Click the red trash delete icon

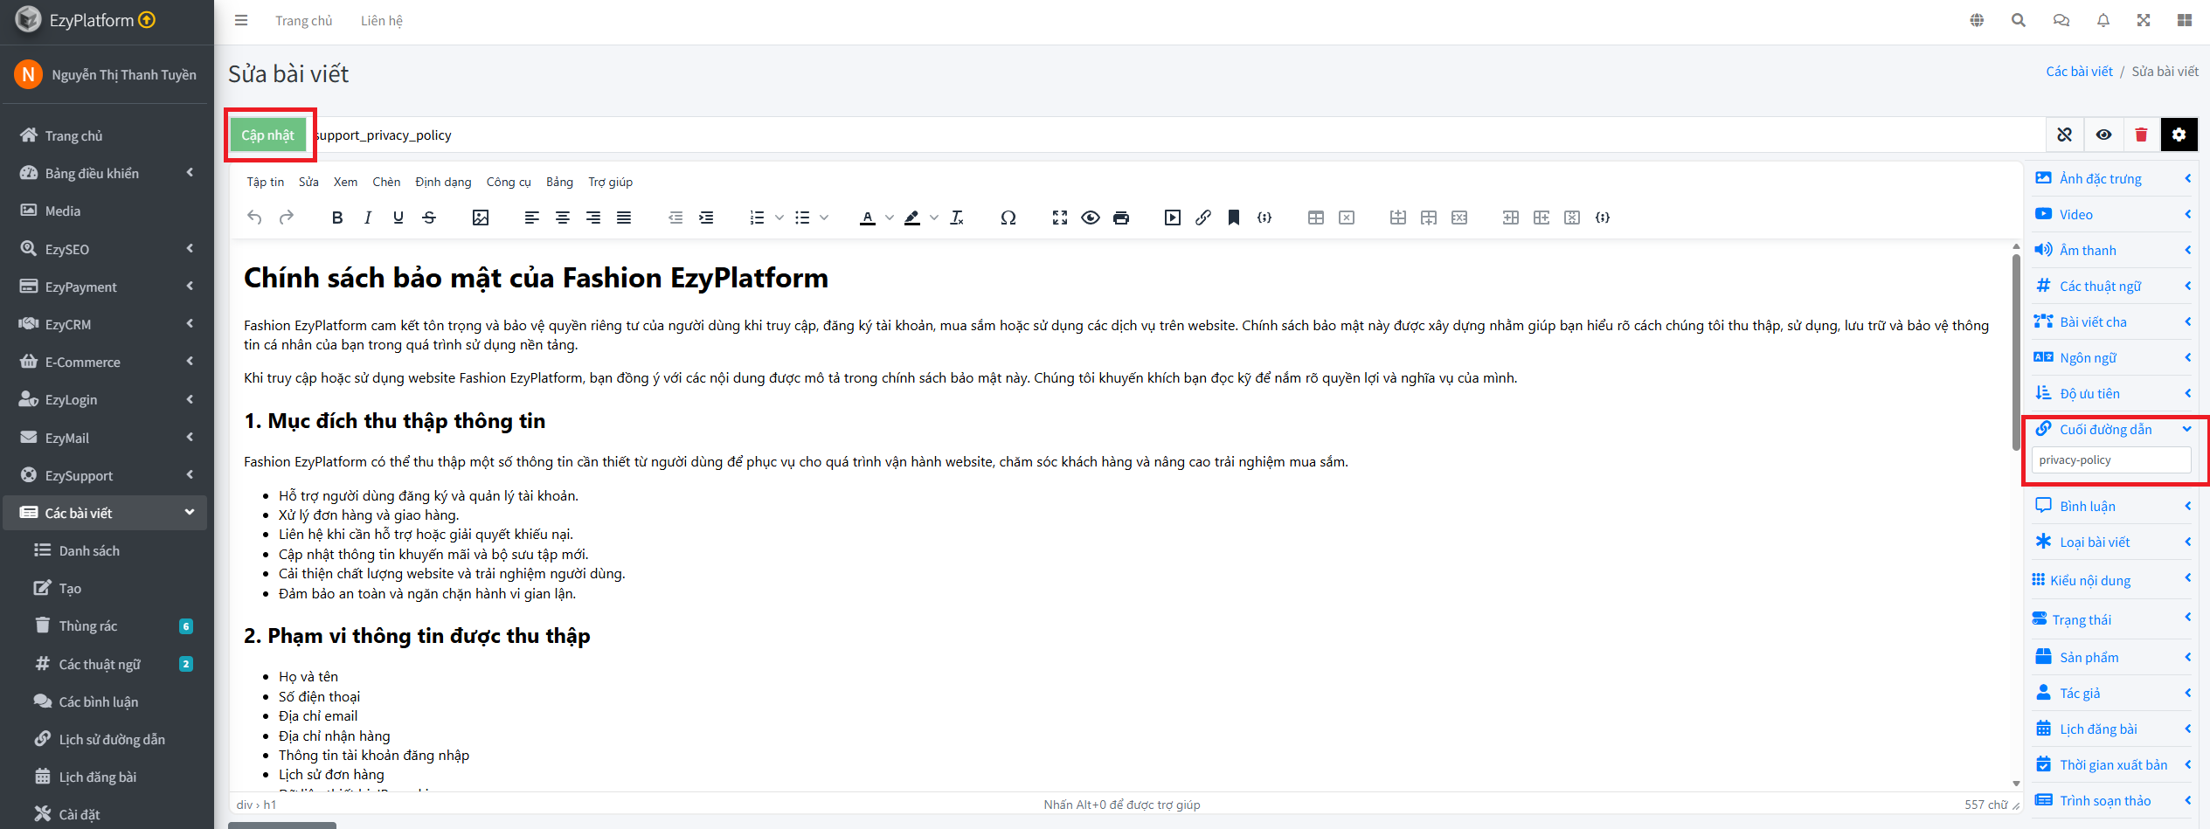tap(2141, 135)
